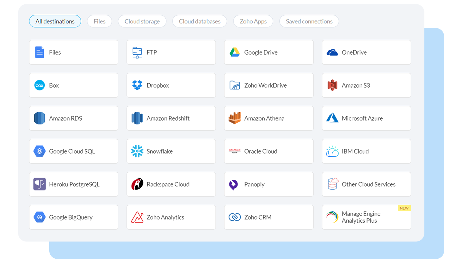Click the Zoho Analytics label text
462x259 pixels.
pyautogui.click(x=165, y=217)
